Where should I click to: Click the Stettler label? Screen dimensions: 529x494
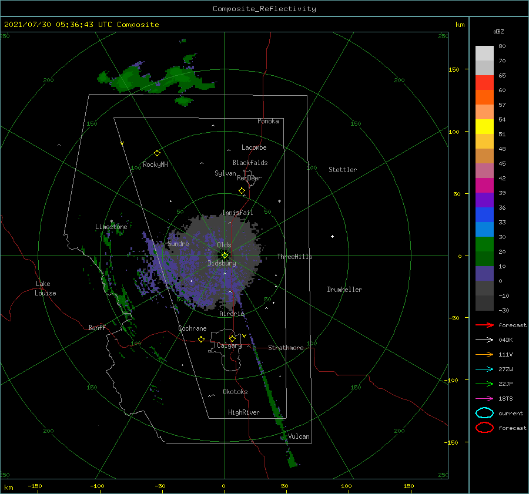(x=343, y=170)
